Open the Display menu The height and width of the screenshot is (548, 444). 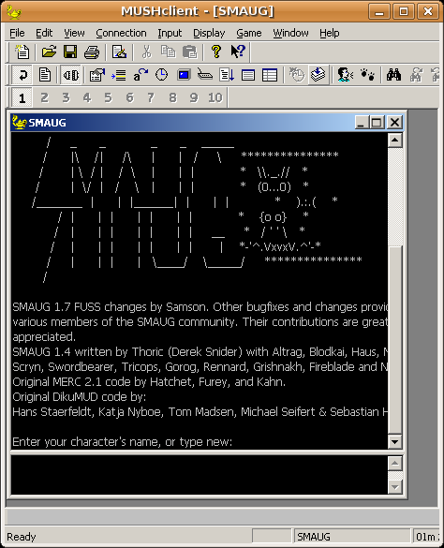[x=209, y=33]
